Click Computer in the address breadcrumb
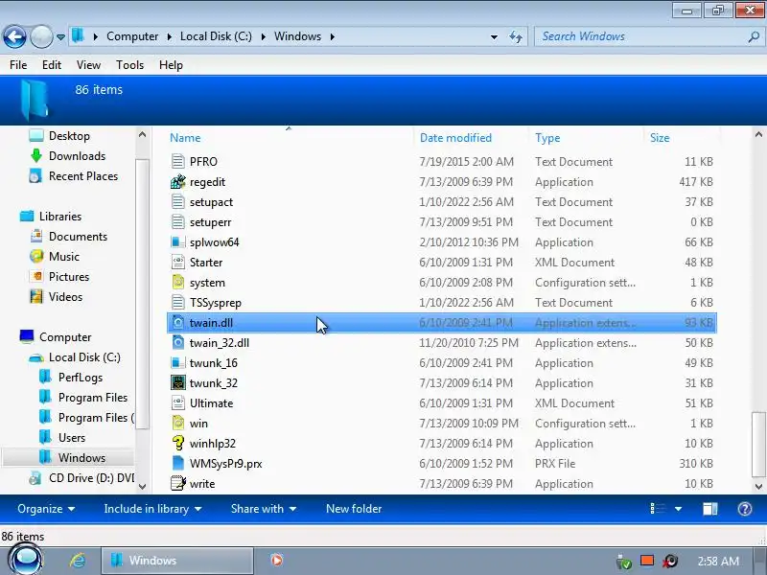This screenshot has height=575, width=767. click(x=132, y=36)
